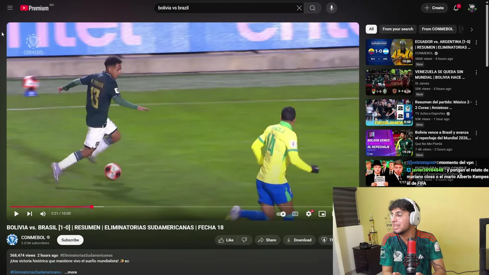The image size is (489, 275).
Task: Download the video
Action: click(299, 240)
